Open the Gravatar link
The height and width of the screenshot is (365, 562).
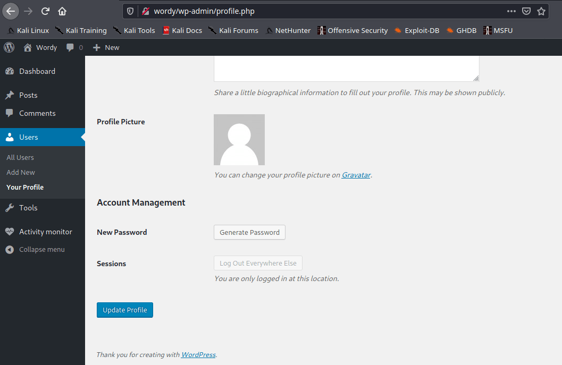coord(356,175)
